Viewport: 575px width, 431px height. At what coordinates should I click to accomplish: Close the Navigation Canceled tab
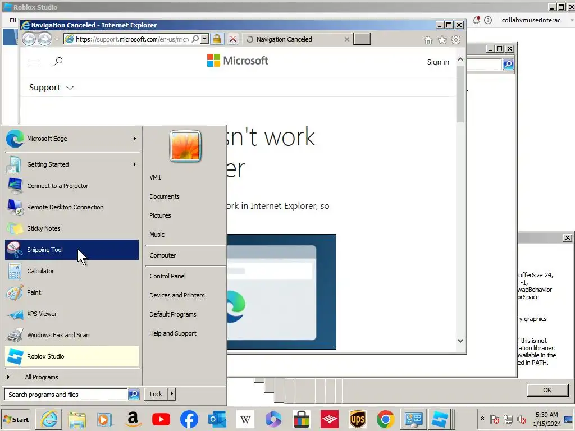tap(346, 39)
